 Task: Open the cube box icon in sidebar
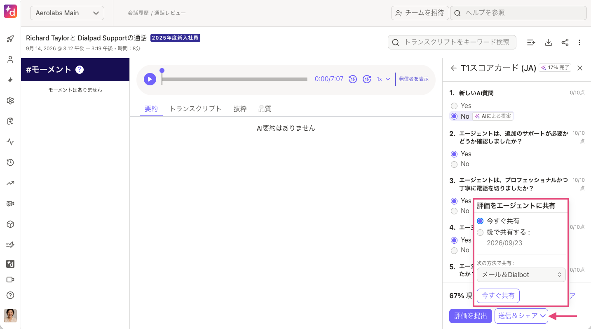coord(11,224)
